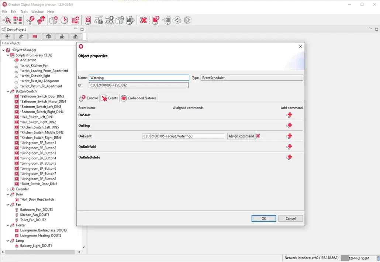Confirm the dialog with OK
This screenshot has width=380, height=262.
click(x=264, y=218)
